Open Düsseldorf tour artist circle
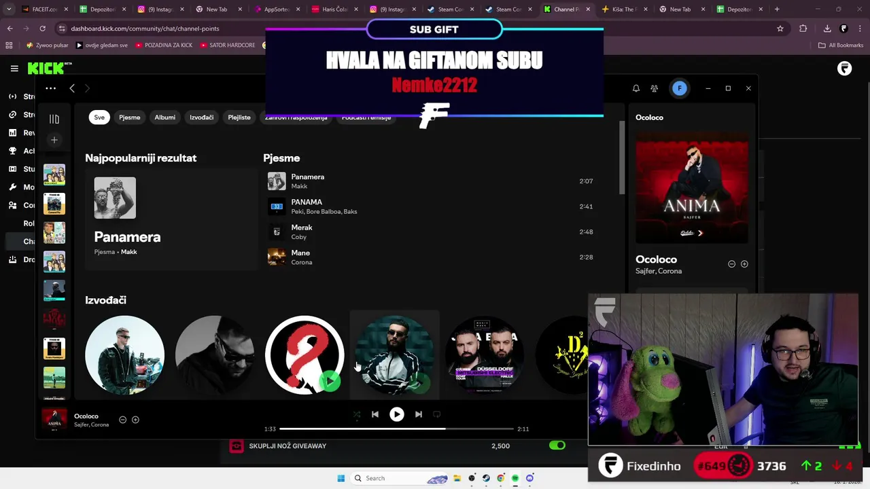 click(484, 355)
